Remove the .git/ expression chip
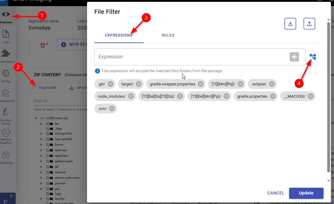Viewport: 334px width, 204px height. coord(110,84)
